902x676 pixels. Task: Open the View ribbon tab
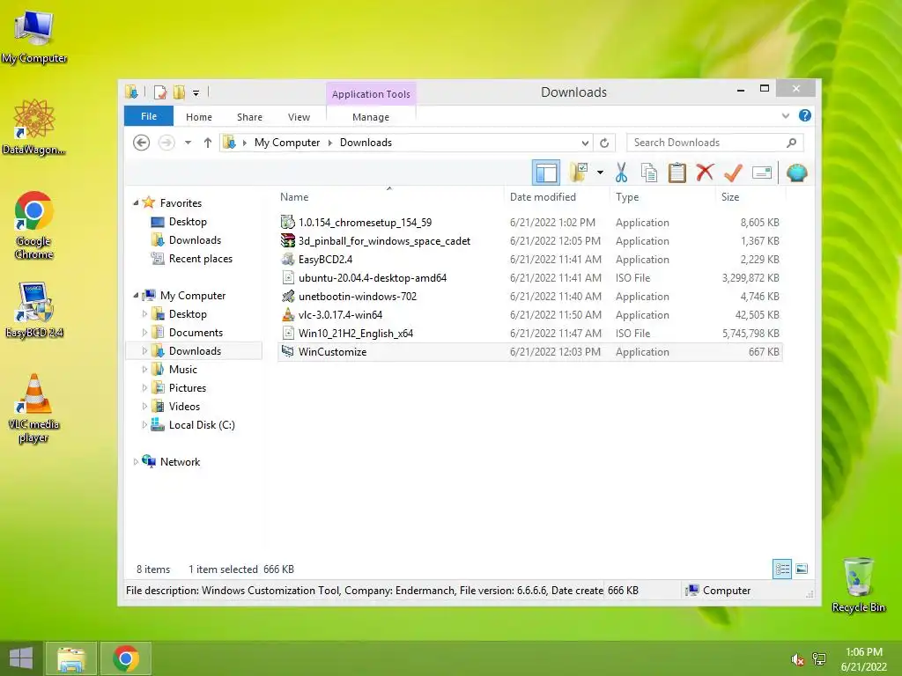pos(299,117)
